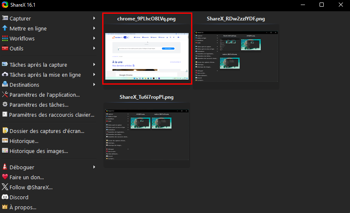Expand the Tâches après la mise en ligne arrow

point(94,75)
